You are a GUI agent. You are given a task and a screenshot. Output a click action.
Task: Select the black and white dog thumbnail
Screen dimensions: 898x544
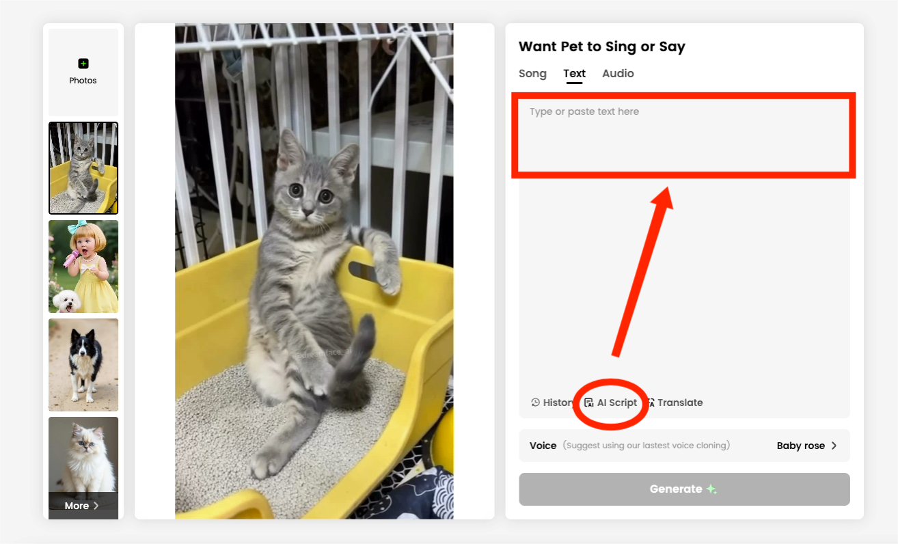click(x=83, y=365)
